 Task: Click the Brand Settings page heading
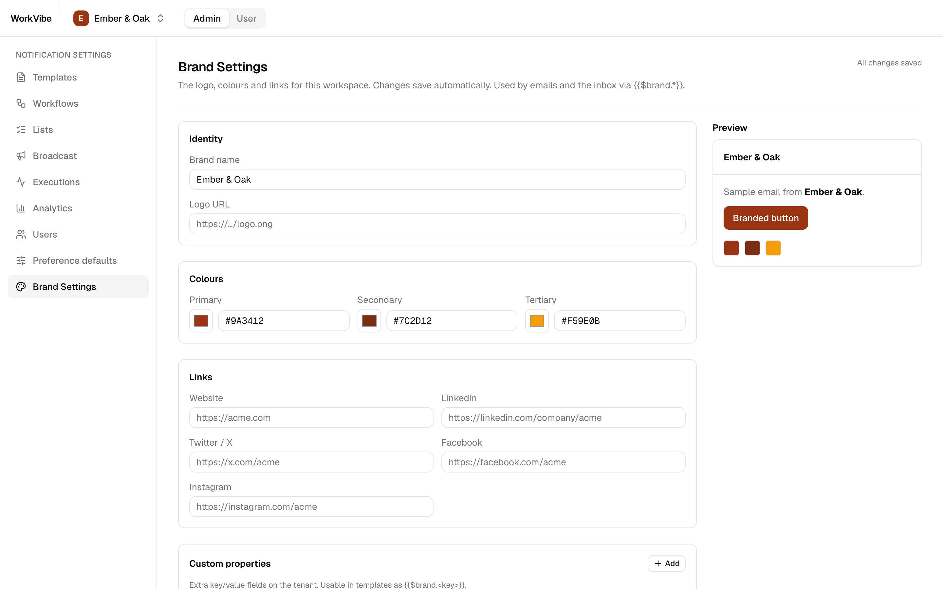pos(223,67)
